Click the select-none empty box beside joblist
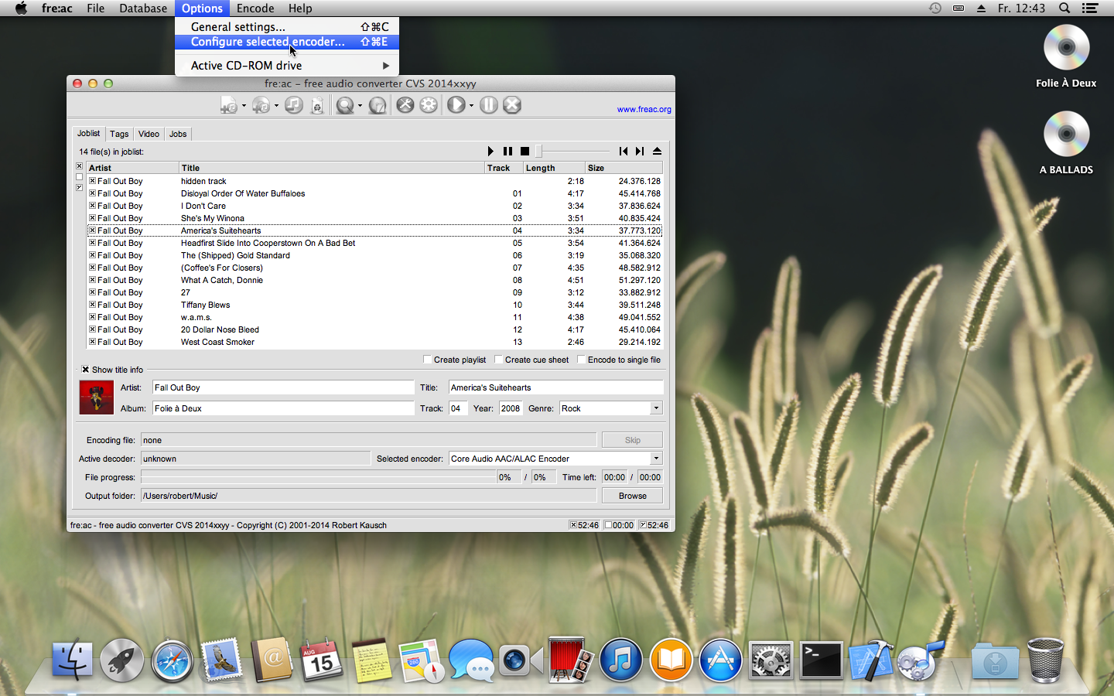The image size is (1114, 696). 79,177
